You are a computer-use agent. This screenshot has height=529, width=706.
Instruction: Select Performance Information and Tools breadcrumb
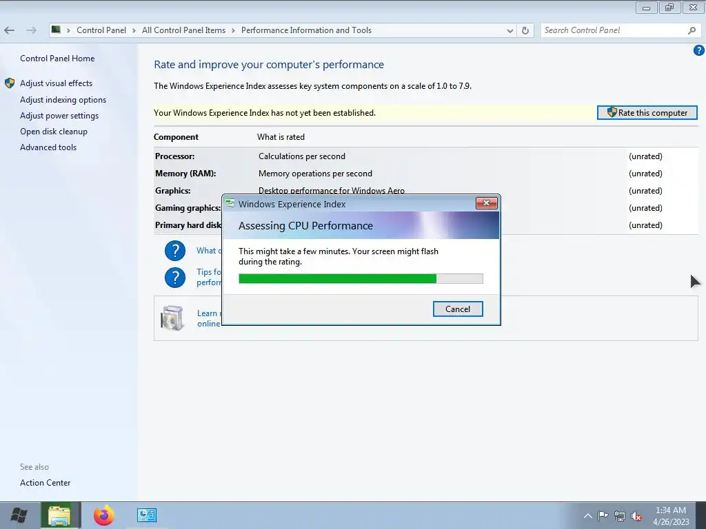[x=306, y=30]
